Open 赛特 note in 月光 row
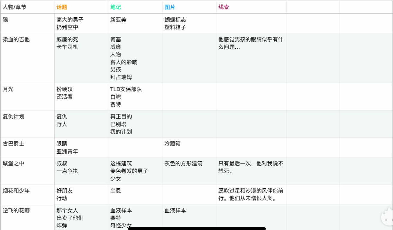This screenshot has width=393, height=230. coord(116,105)
